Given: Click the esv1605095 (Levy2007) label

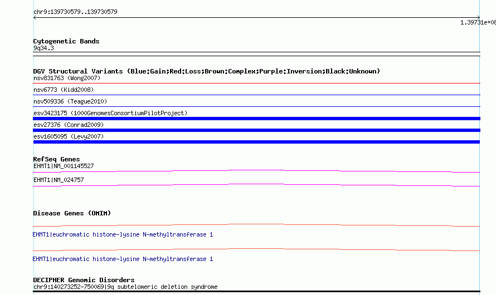Looking at the screenshot, I should click(x=69, y=136).
